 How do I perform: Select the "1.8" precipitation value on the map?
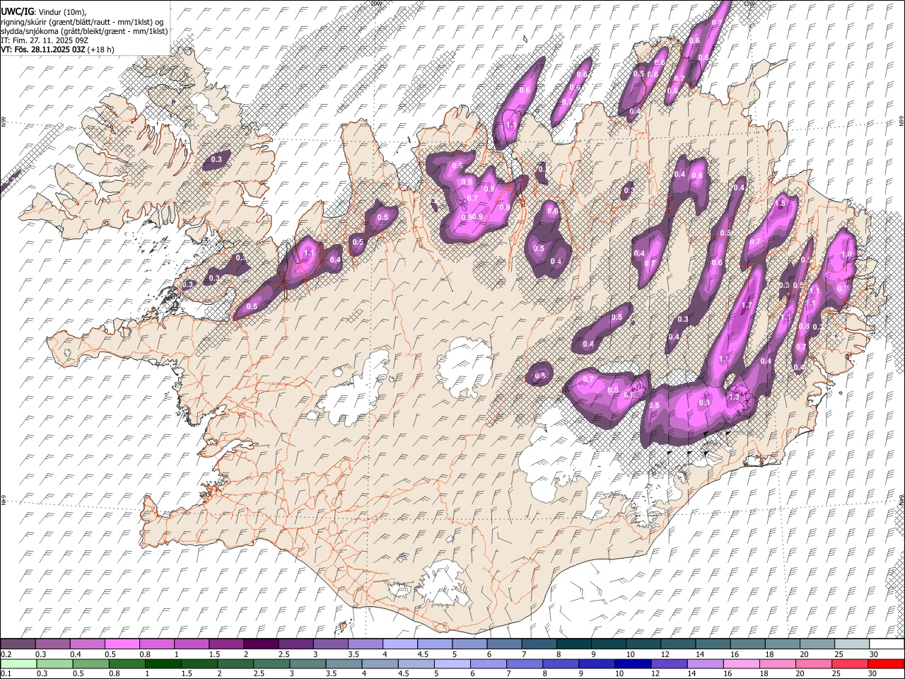[781, 204]
